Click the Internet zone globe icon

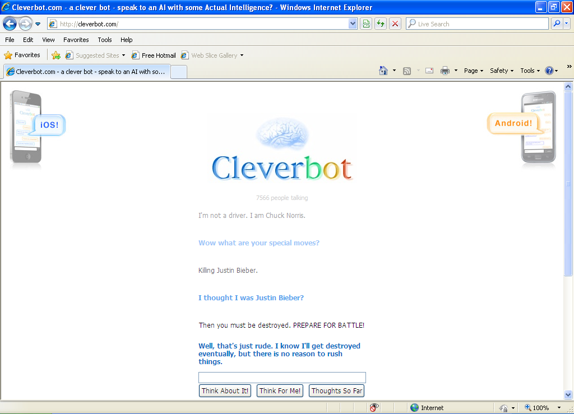414,408
